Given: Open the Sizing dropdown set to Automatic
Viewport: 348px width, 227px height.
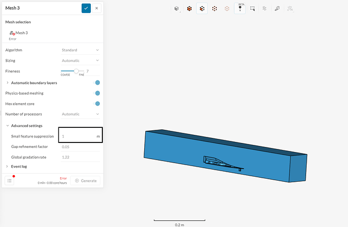Looking at the screenshot, I should tap(80, 60).
